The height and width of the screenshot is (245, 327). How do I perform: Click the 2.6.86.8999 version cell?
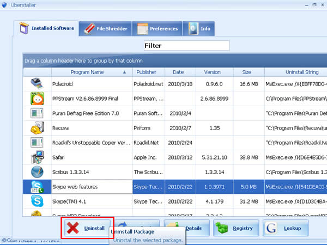click(214, 99)
